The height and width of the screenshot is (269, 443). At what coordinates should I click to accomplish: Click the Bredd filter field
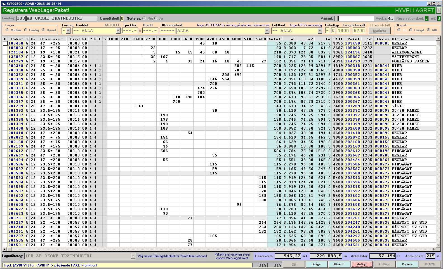coord(150,31)
